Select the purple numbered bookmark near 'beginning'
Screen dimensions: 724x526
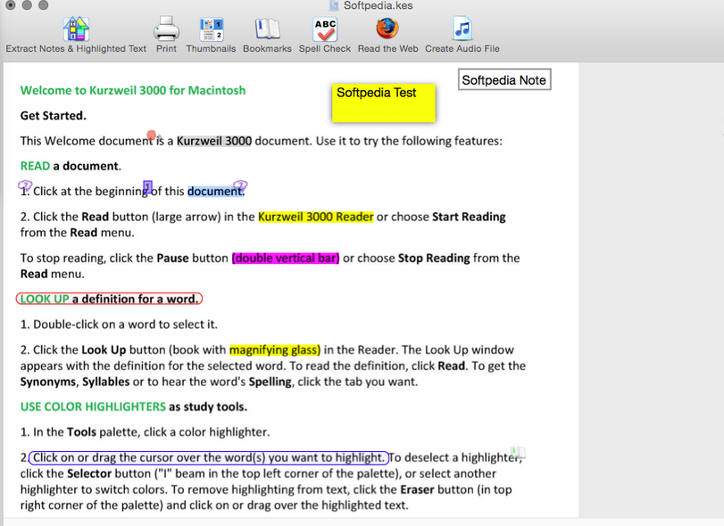pyautogui.click(x=147, y=186)
